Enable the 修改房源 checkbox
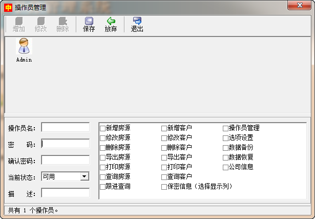 point(102,138)
